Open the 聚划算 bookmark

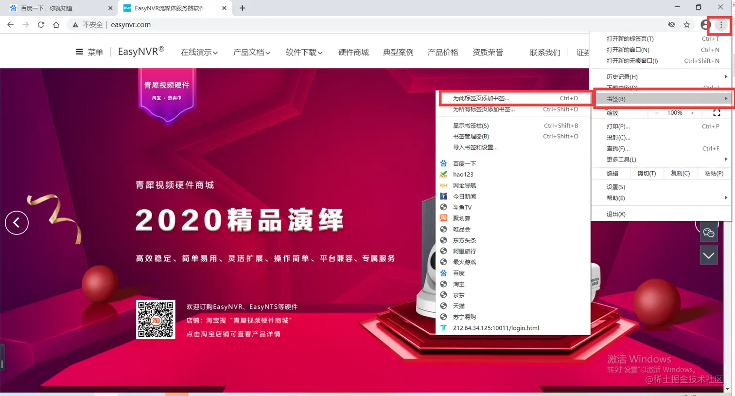(x=513, y=218)
